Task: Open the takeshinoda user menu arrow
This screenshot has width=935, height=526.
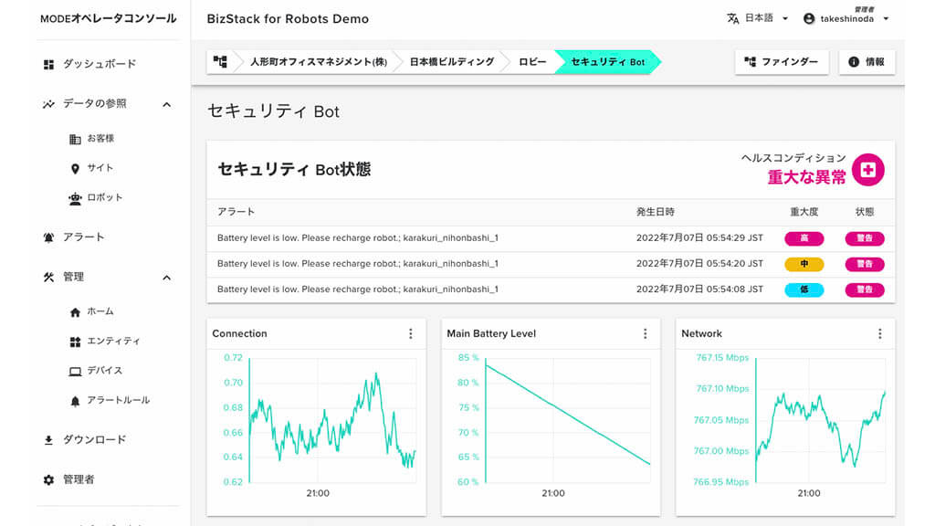Action: tap(886, 18)
